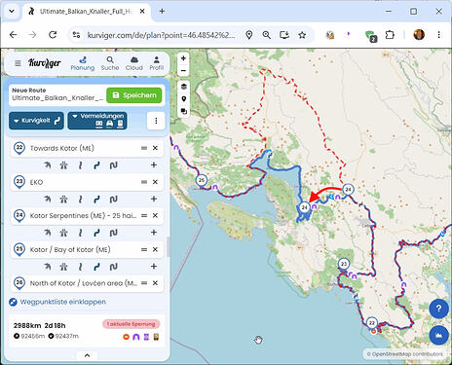The image size is (452, 365).
Task: Open the three-dot route options menu
Action: click(156, 121)
